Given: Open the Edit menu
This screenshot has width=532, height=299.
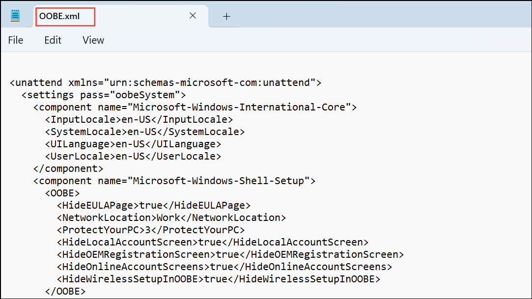Looking at the screenshot, I should pos(53,40).
